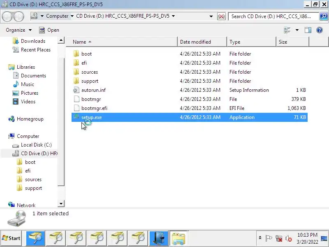The width and height of the screenshot is (329, 247).
Task: Expand the CD Drive breadcrumb dropdown arrow
Action: click(173, 16)
